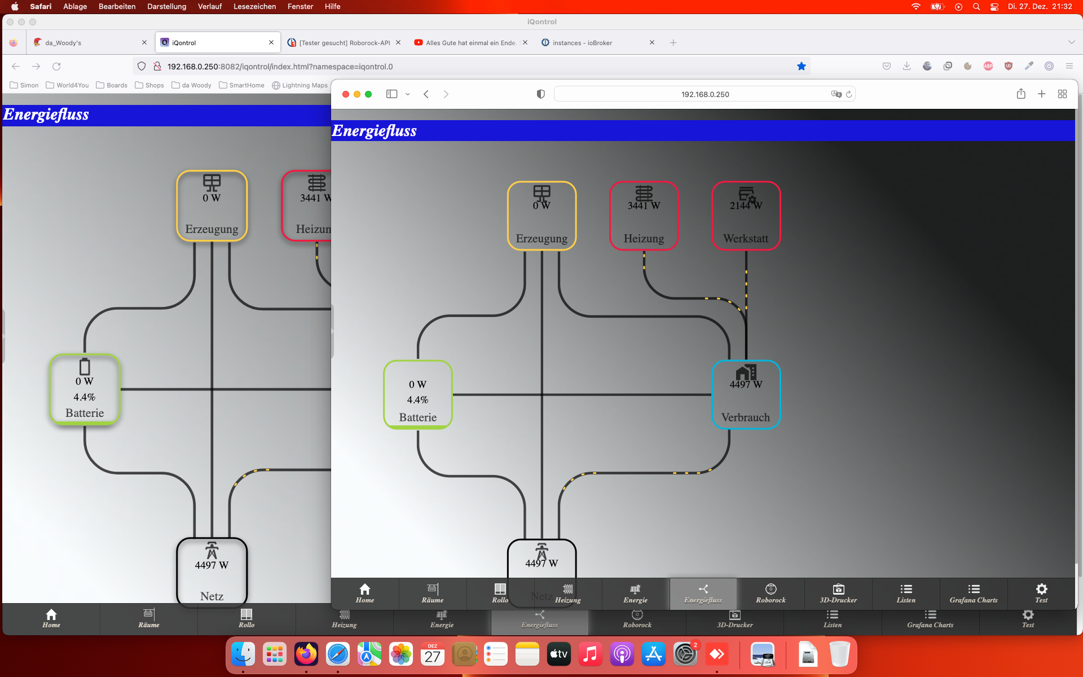Open hamburger menu in background browser
This screenshot has height=677, width=1083.
pyautogui.click(x=1069, y=66)
